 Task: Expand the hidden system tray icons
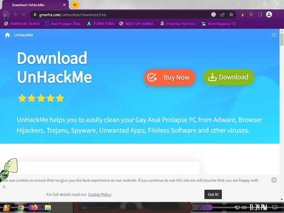click(230, 207)
